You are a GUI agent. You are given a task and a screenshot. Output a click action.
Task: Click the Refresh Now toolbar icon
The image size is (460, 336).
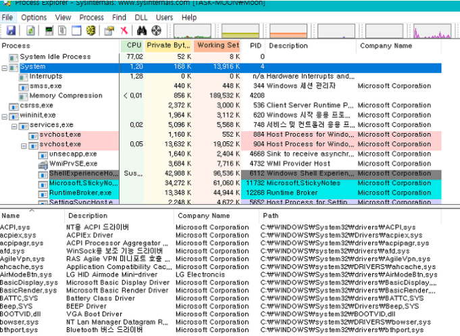(x=30, y=30)
